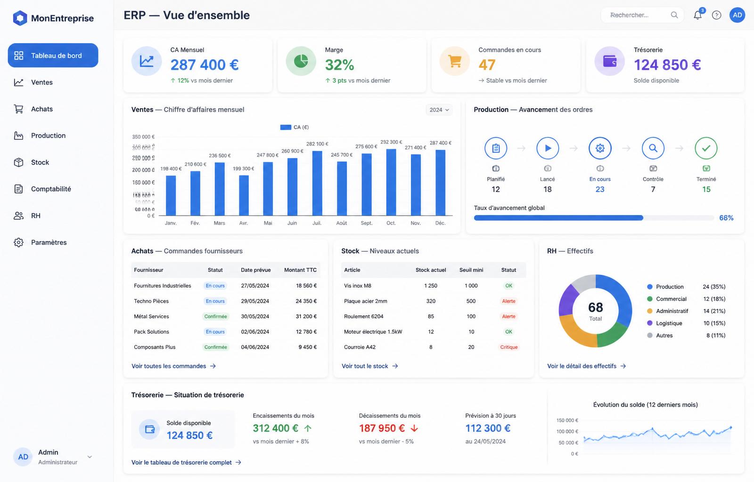Click the Moteur électrique 1.5kW article

pyautogui.click(x=373, y=332)
